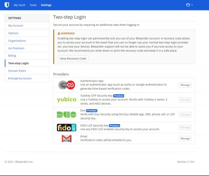Viewport: 209px width, 176px height.
Task: Go to My Account settings
Action: (x=27, y=26)
